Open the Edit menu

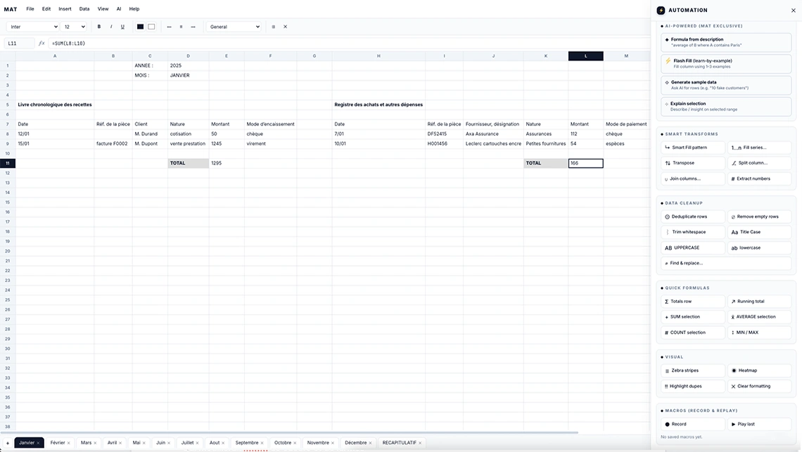pos(46,8)
